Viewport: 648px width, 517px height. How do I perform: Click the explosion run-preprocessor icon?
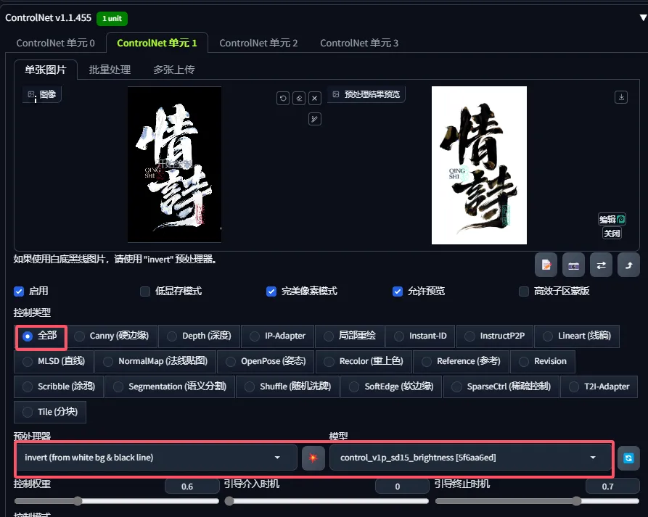[313, 458]
